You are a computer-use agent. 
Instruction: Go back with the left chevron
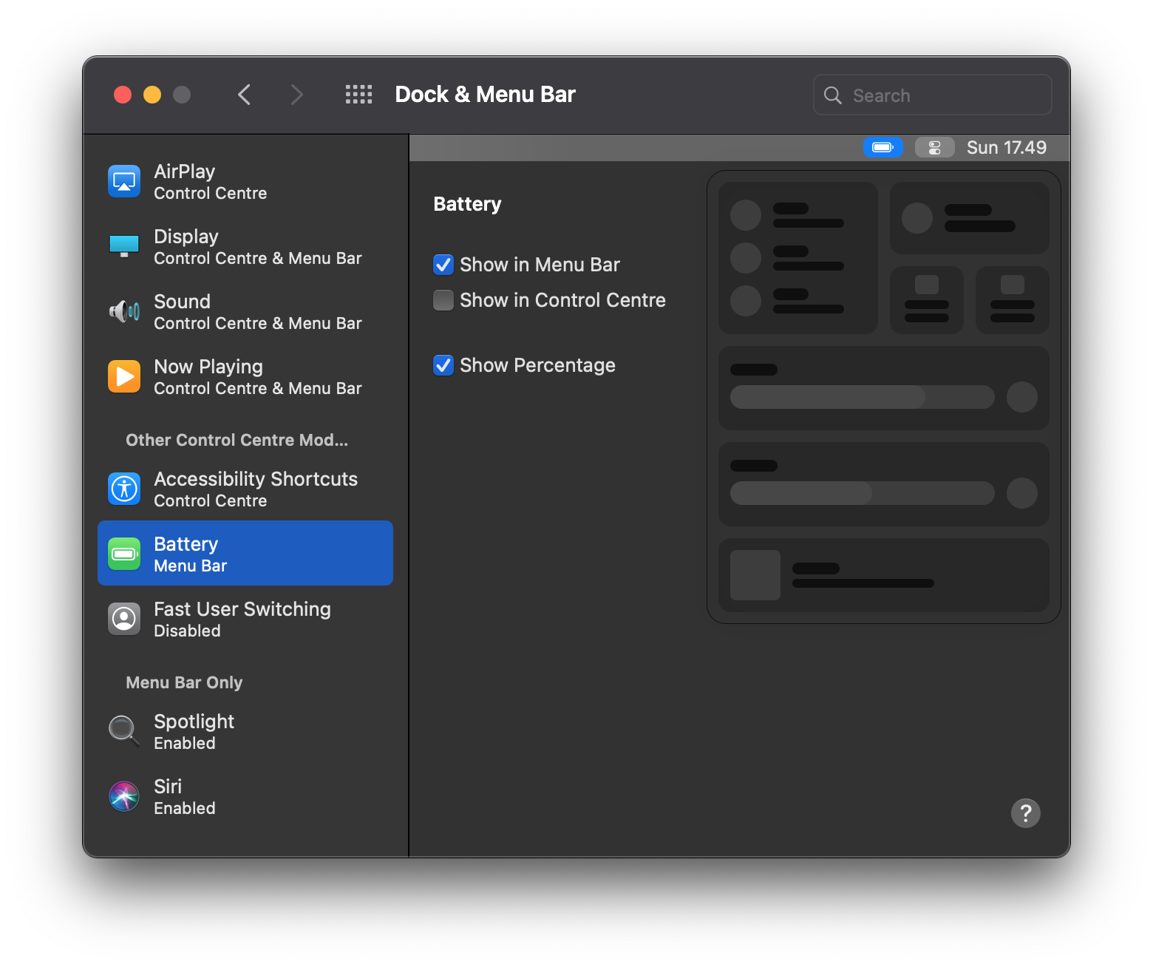(x=245, y=95)
